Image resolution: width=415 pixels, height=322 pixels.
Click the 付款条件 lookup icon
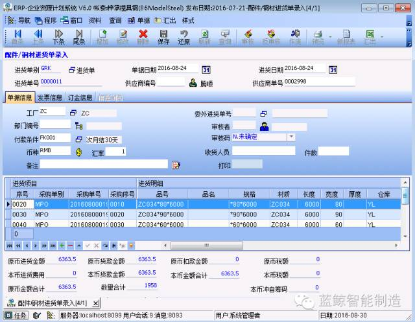click(x=78, y=139)
